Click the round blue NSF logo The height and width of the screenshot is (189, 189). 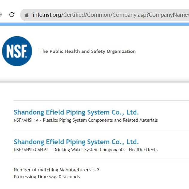[17, 51]
